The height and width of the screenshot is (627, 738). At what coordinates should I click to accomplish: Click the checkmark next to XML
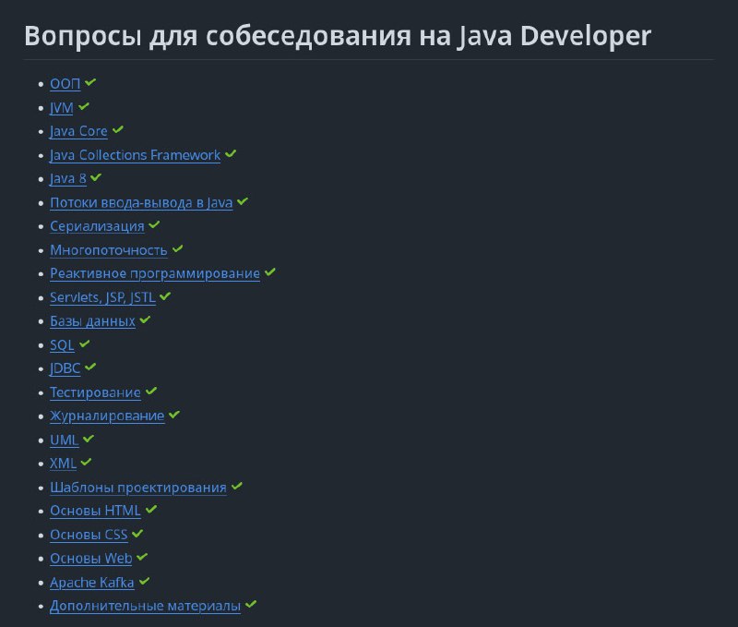click(86, 462)
